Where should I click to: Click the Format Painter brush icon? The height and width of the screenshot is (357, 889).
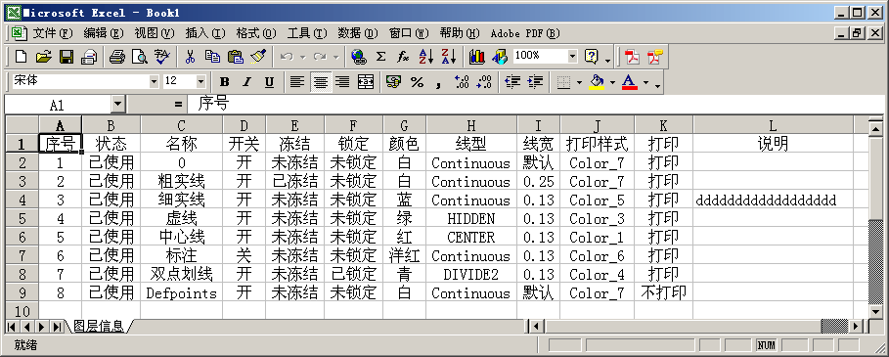[258, 56]
